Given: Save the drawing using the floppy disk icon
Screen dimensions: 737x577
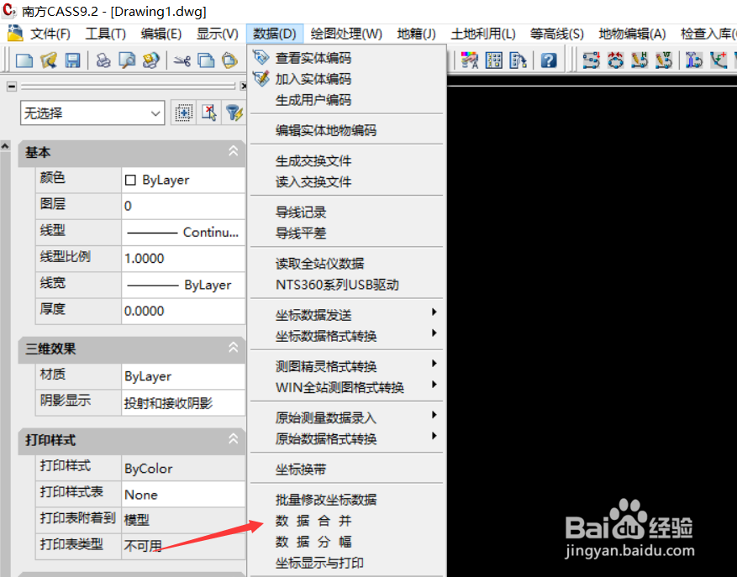Looking at the screenshot, I should pos(73,60).
